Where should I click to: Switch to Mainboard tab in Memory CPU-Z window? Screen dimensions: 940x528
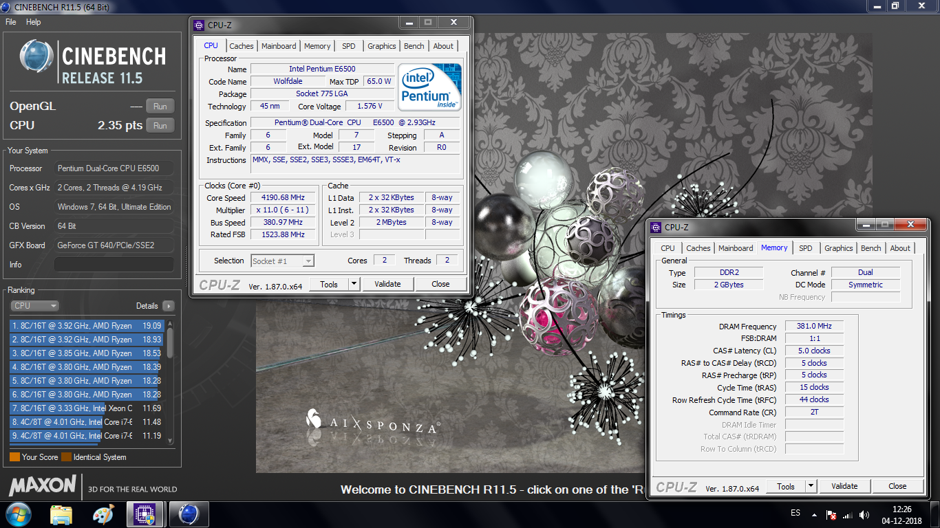tap(736, 248)
